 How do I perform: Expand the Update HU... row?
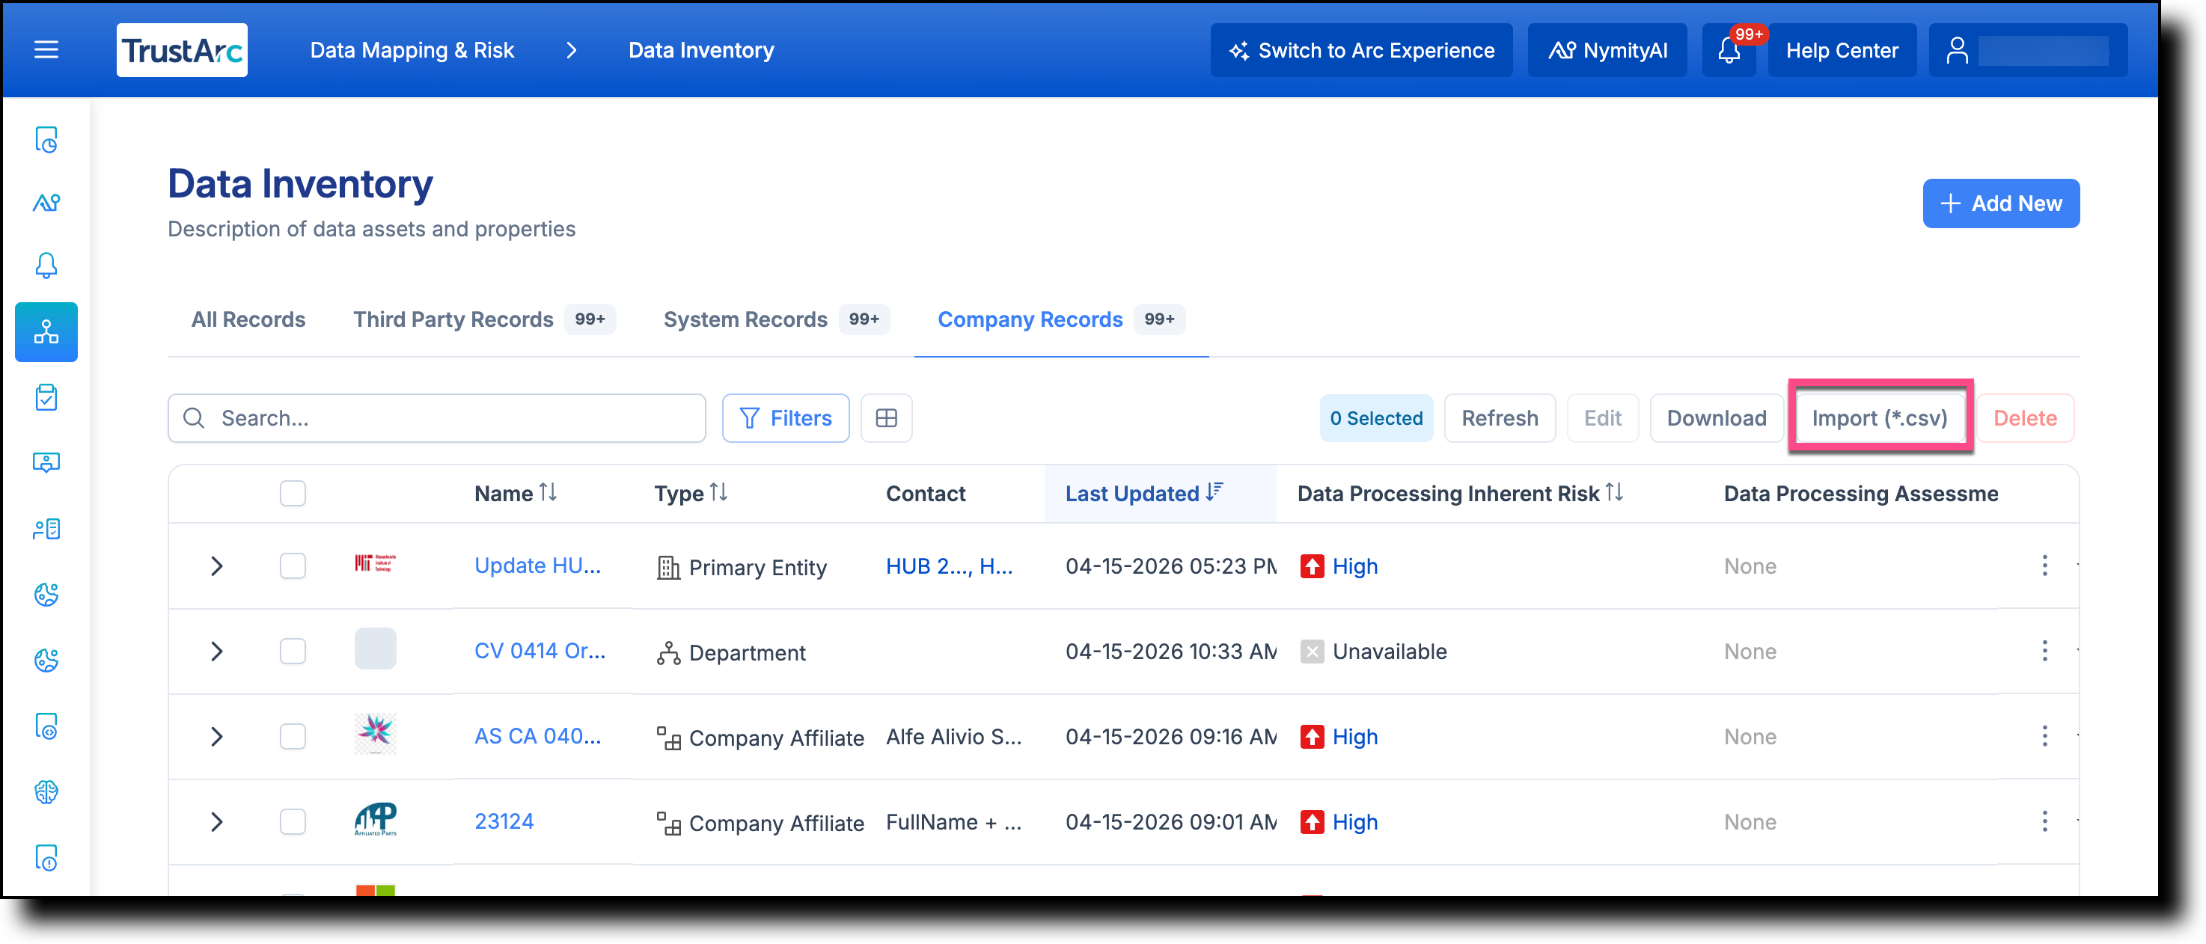(217, 566)
